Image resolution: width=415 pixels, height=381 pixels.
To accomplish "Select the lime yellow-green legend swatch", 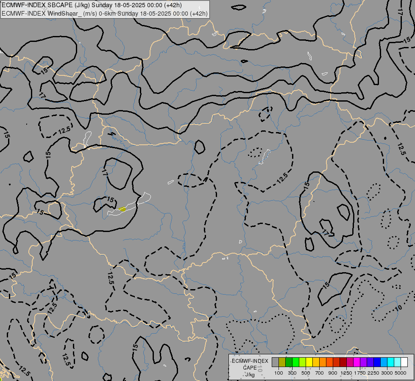I will [x=303, y=362].
